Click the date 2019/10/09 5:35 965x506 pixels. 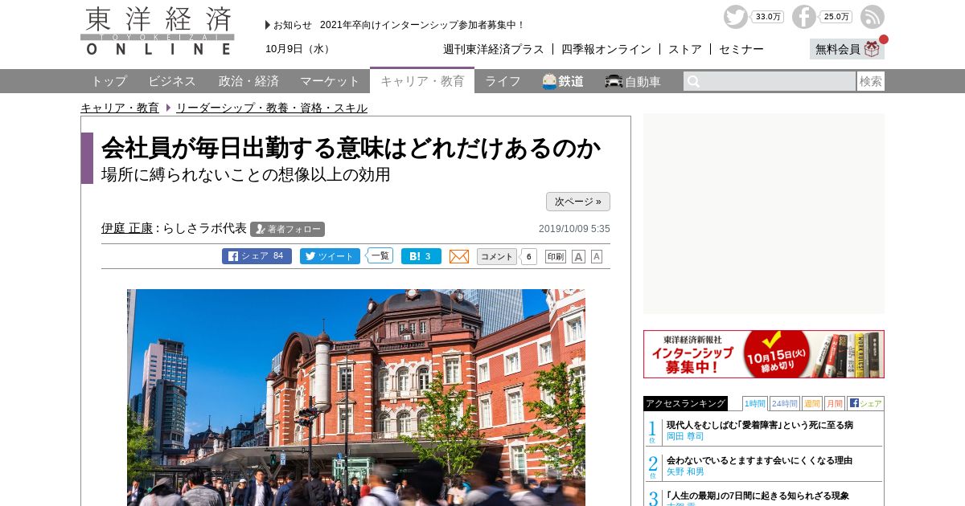(574, 229)
